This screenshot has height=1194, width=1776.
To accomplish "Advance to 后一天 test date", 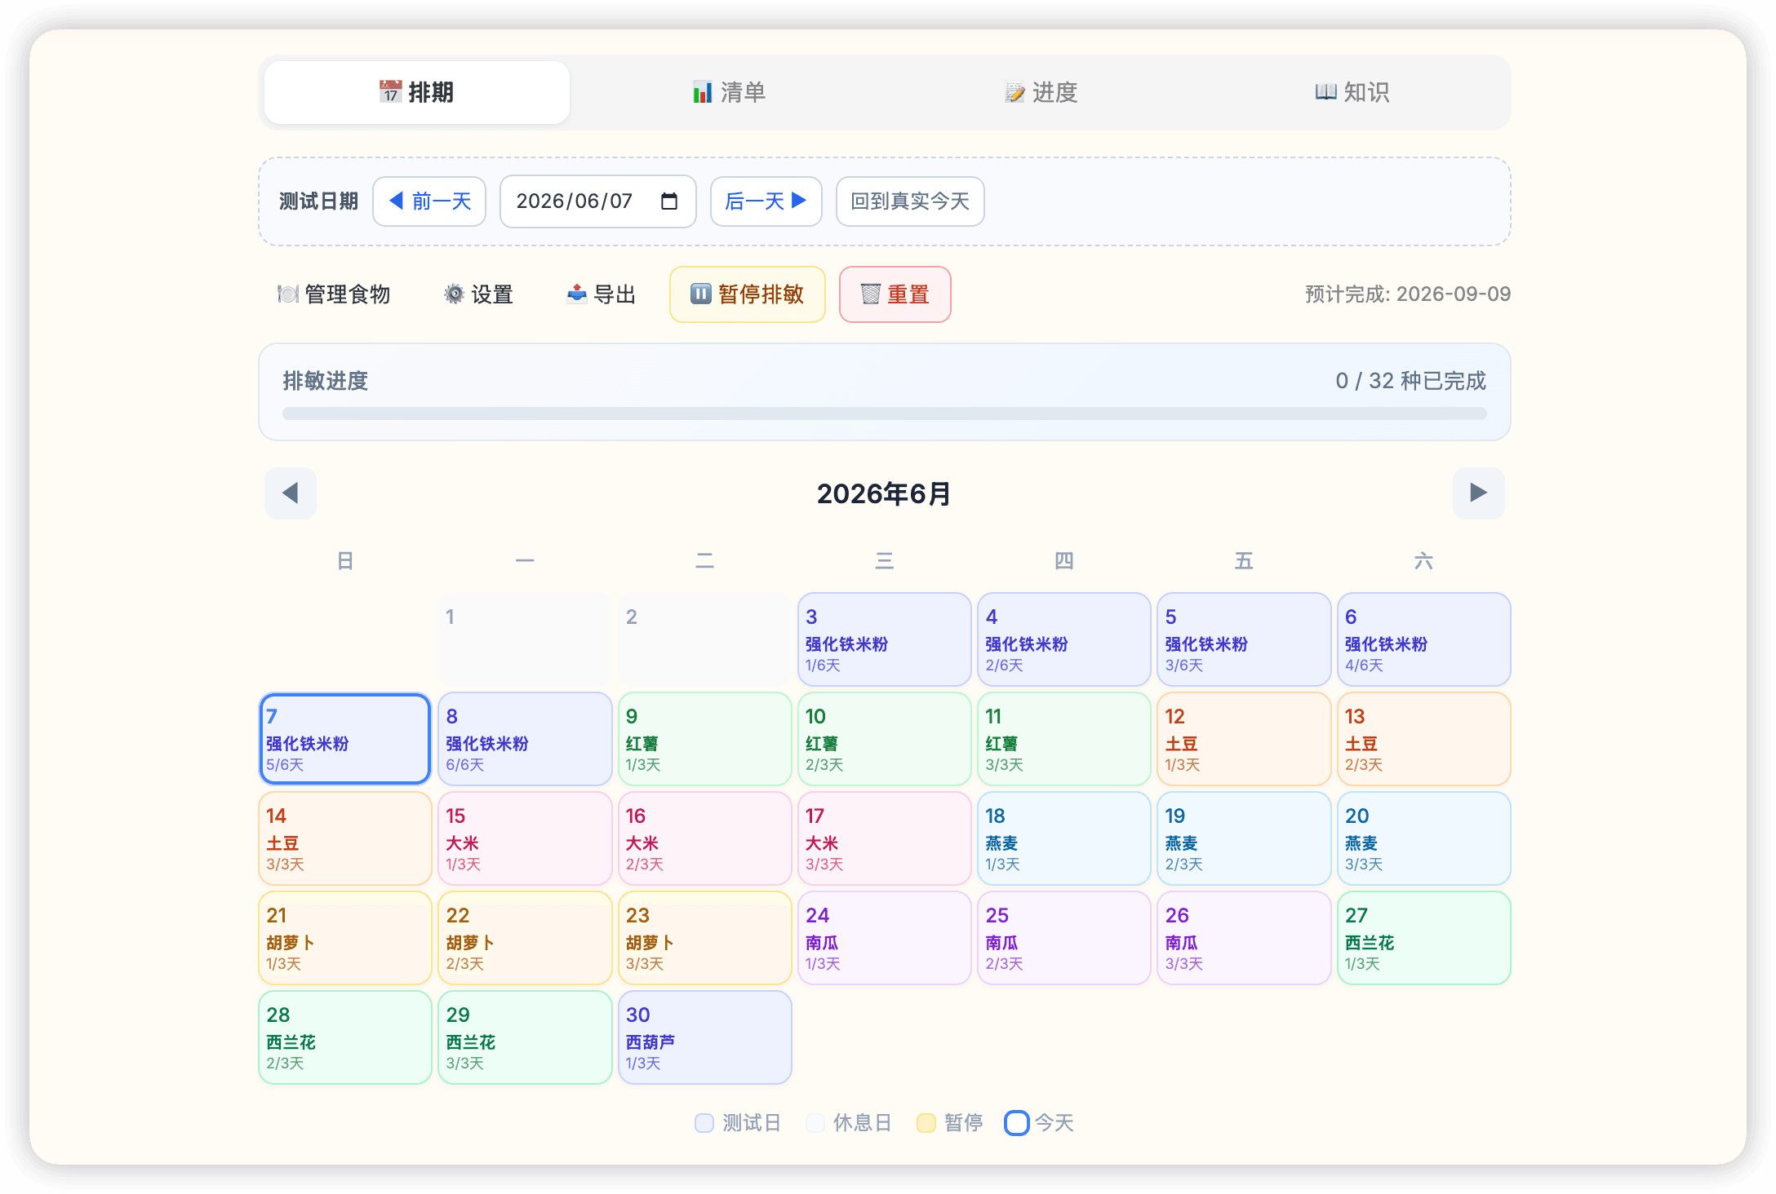I will (766, 201).
